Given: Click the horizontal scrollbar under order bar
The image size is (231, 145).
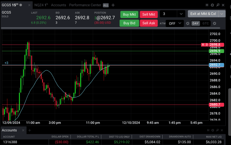Looking at the screenshot, I should [x=111, y=28].
